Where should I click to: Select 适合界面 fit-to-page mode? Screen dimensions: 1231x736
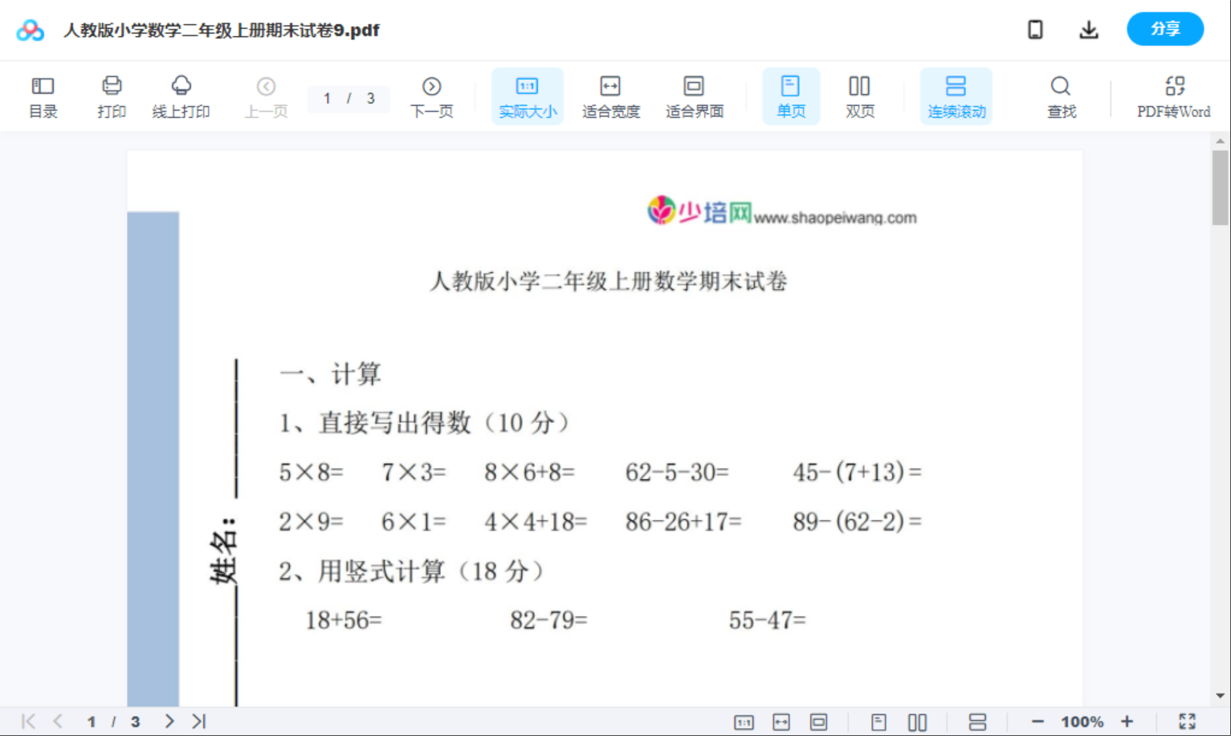click(694, 96)
